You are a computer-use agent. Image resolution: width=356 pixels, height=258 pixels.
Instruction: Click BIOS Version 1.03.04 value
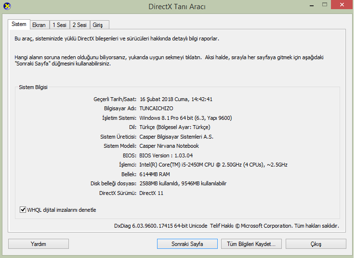tap(166, 155)
